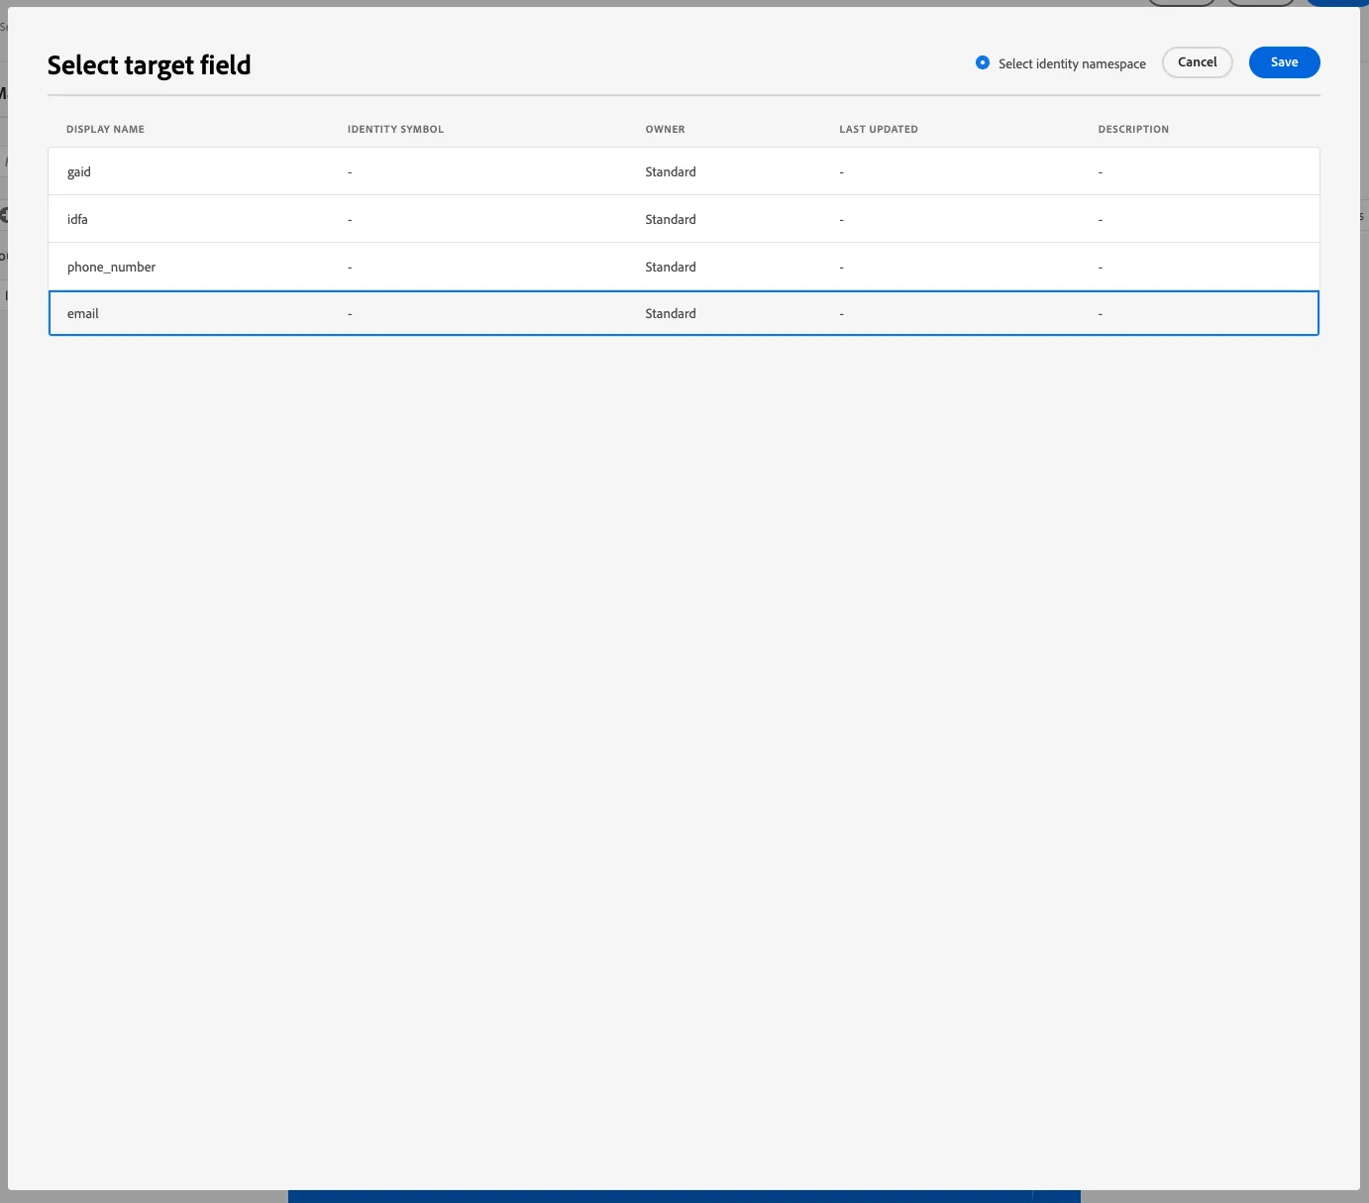Click the Standard owner cell in email row
The width and height of the screenshot is (1369, 1203).
coord(671,314)
